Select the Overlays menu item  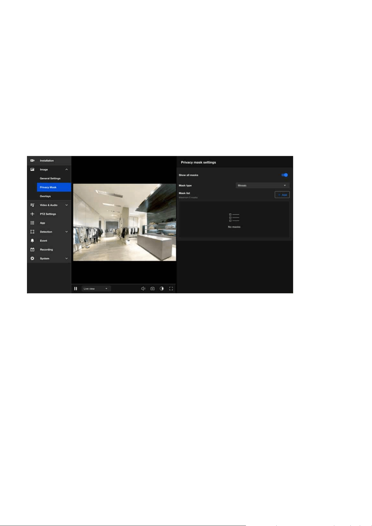pos(45,196)
